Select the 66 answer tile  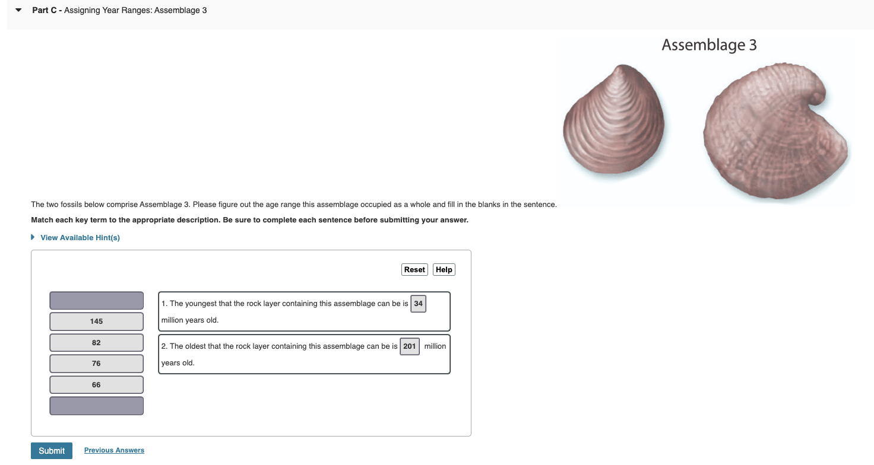click(96, 384)
